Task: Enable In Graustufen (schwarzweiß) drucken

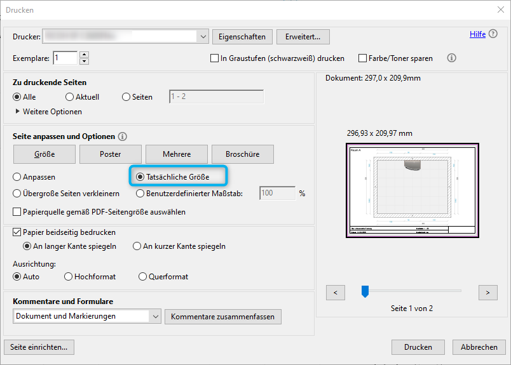Action: coord(214,58)
